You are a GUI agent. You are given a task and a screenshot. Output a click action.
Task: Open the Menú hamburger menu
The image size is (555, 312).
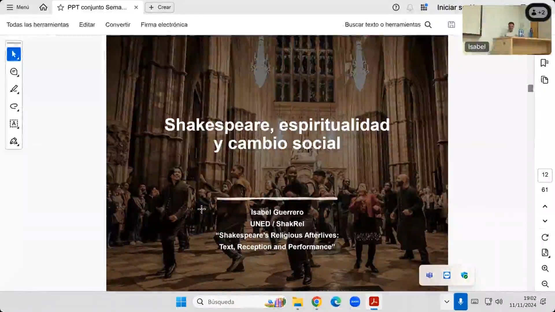coord(18,7)
